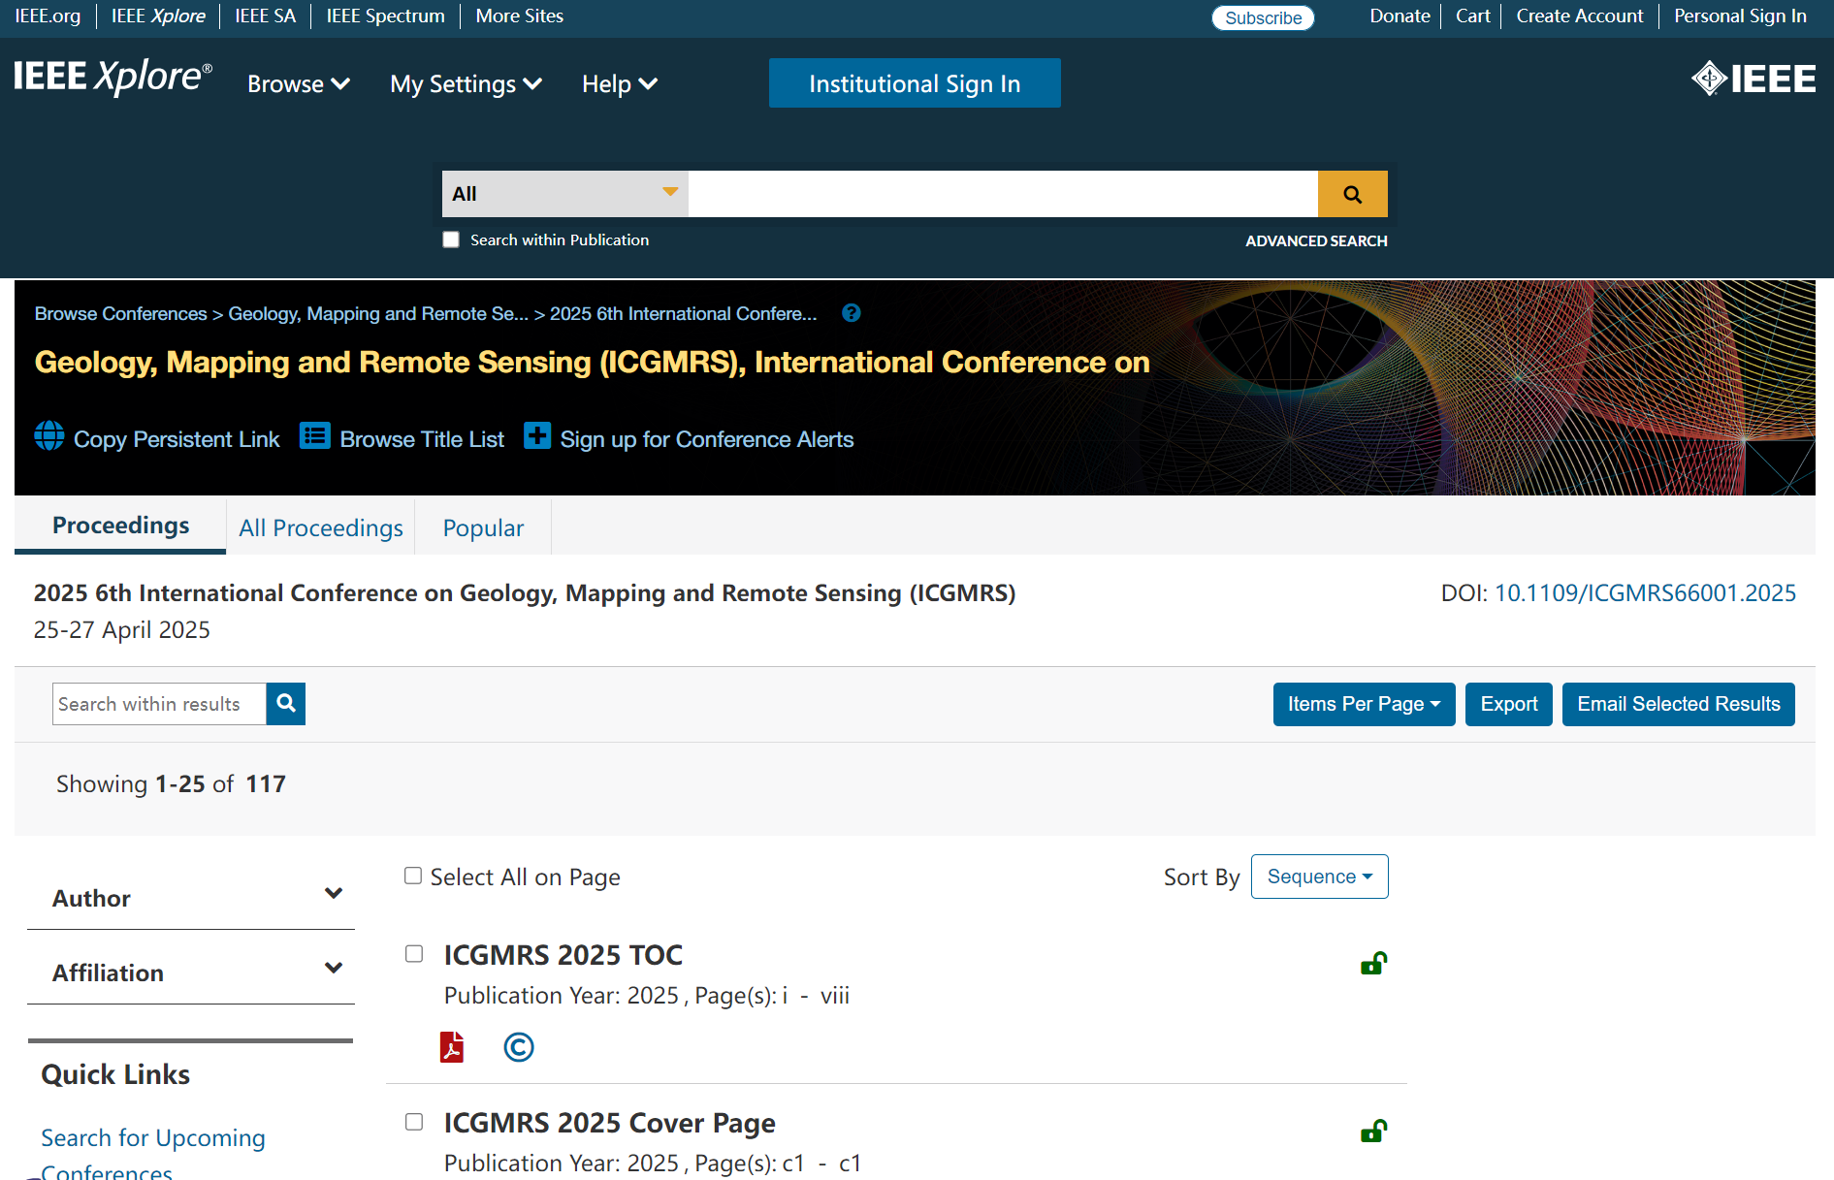Click Sign up for Conference Alerts text
Image resolution: width=1834 pixels, height=1180 pixels.
(707, 439)
